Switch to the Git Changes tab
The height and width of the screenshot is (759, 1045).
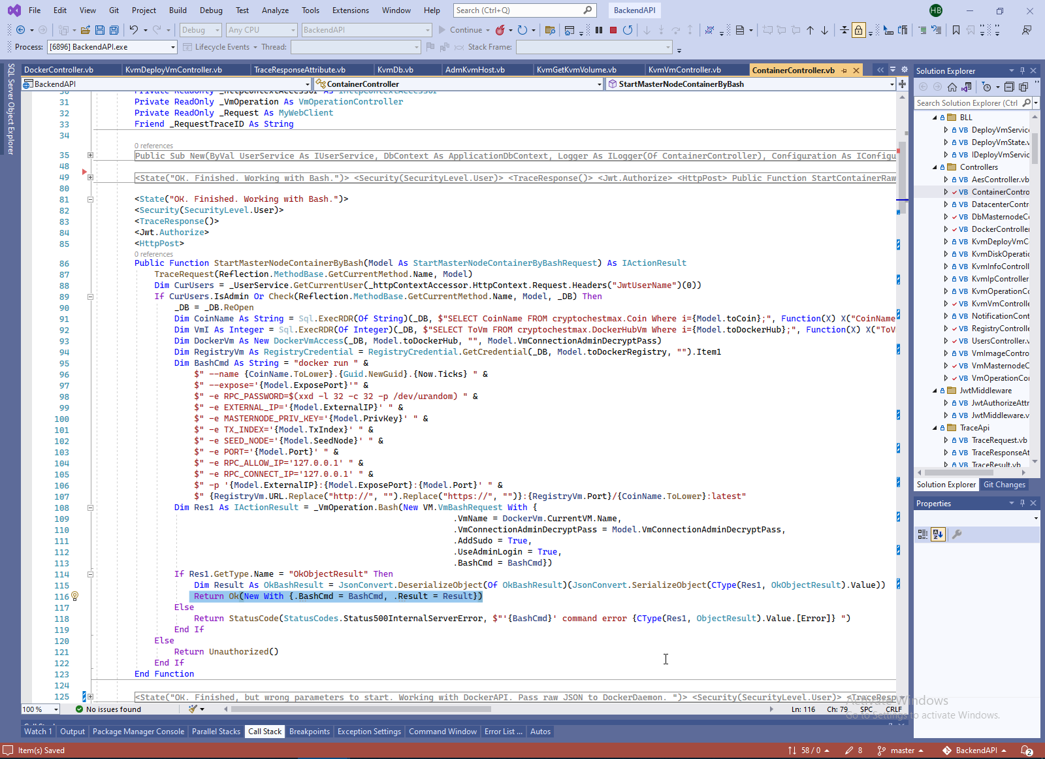coord(1005,485)
